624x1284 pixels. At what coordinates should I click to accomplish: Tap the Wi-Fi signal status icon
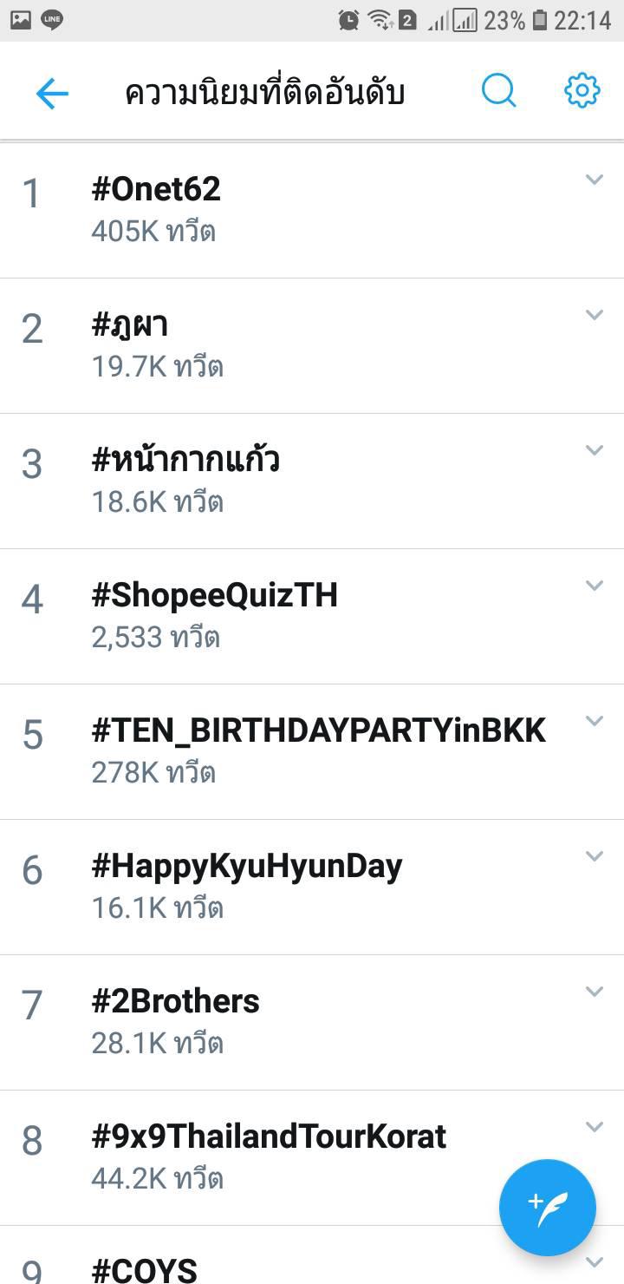pyautogui.click(x=378, y=19)
